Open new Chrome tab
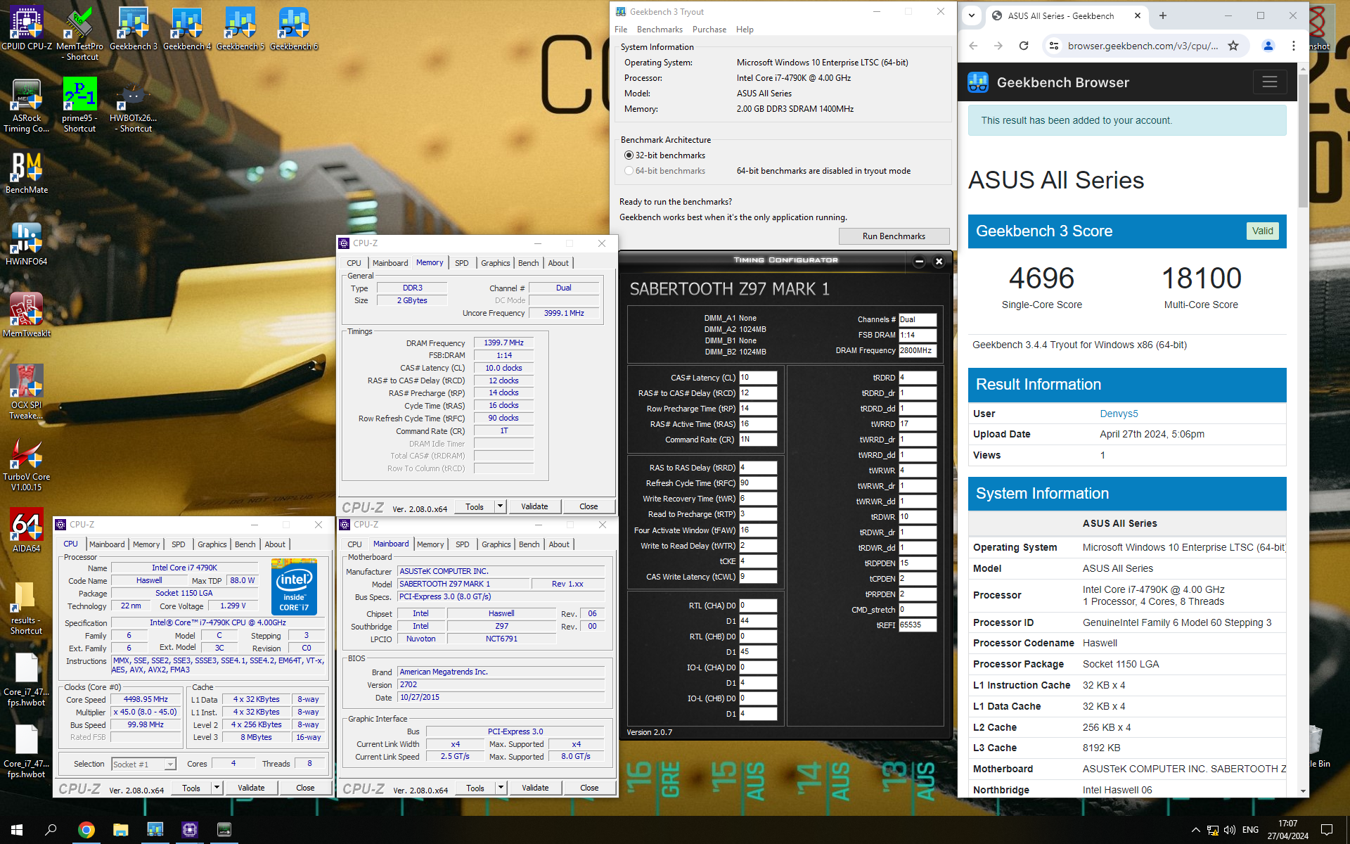The image size is (1350, 844). coord(1163,15)
